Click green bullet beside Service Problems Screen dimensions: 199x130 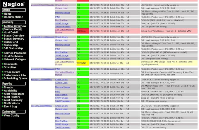click(x=3, y=53)
